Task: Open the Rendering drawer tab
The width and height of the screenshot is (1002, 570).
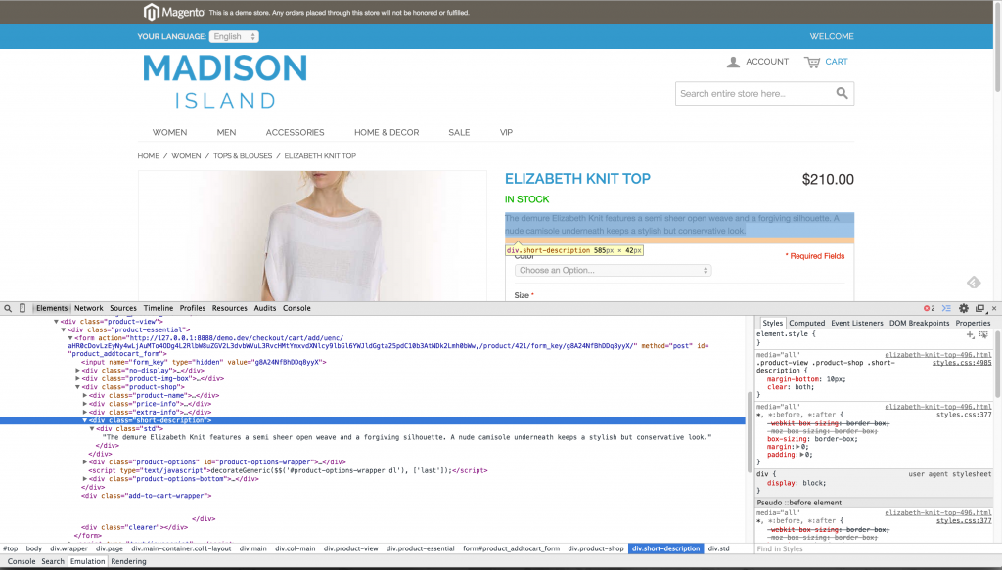Action: pos(128,562)
